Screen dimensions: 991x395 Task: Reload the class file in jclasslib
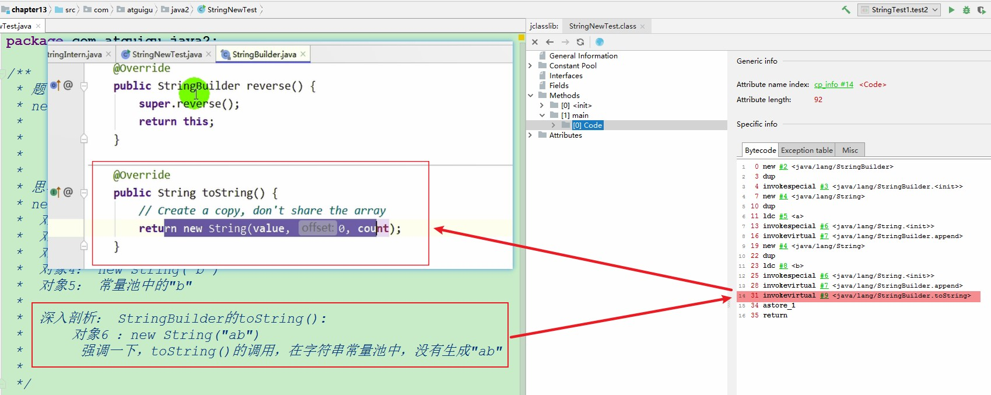pos(580,42)
